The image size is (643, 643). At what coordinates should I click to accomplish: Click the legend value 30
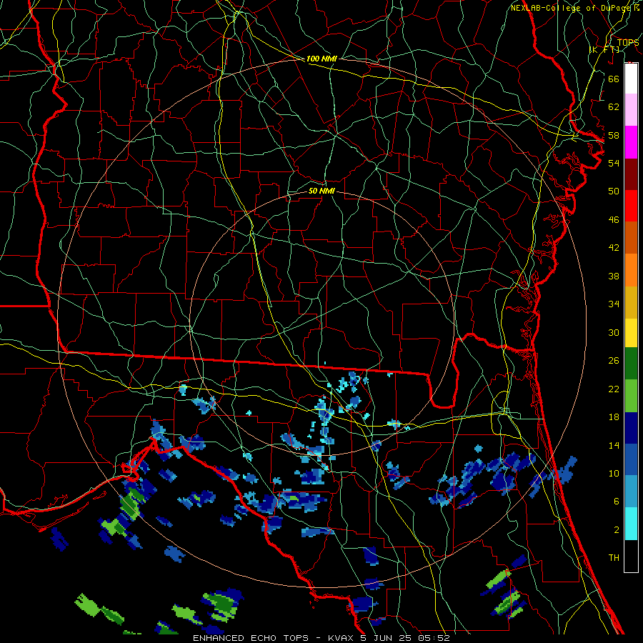pos(614,332)
